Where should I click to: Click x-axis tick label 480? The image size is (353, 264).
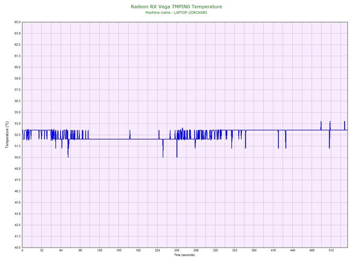coord(312,250)
